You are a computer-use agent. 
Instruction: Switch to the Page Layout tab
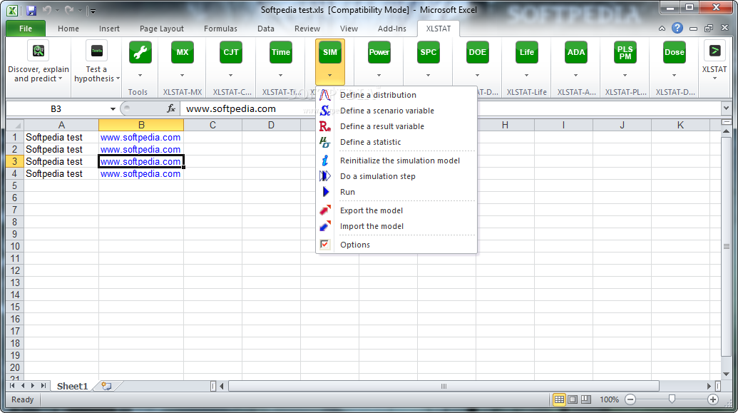click(x=161, y=29)
